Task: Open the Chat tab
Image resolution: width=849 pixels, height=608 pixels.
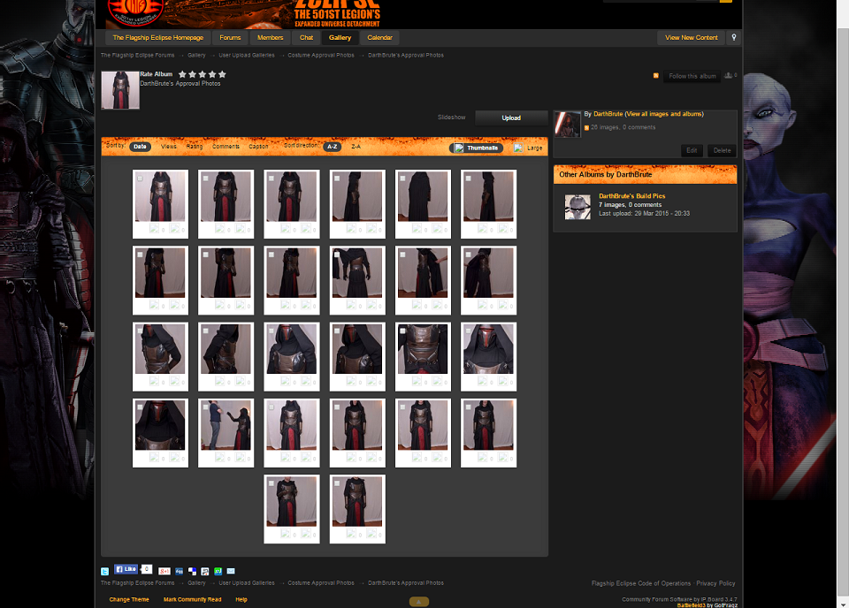Action: (x=307, y=37)
